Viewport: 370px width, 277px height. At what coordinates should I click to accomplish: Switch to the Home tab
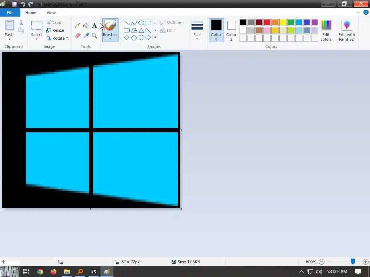click(31, 13)
